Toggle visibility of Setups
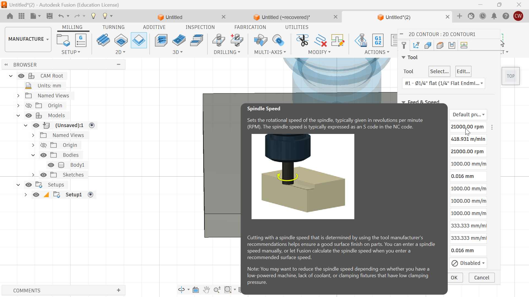 pyautogui.click(x=29, y=185)
